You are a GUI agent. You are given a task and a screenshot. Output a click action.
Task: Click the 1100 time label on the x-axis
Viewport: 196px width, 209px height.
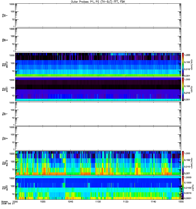click(98, 202)
